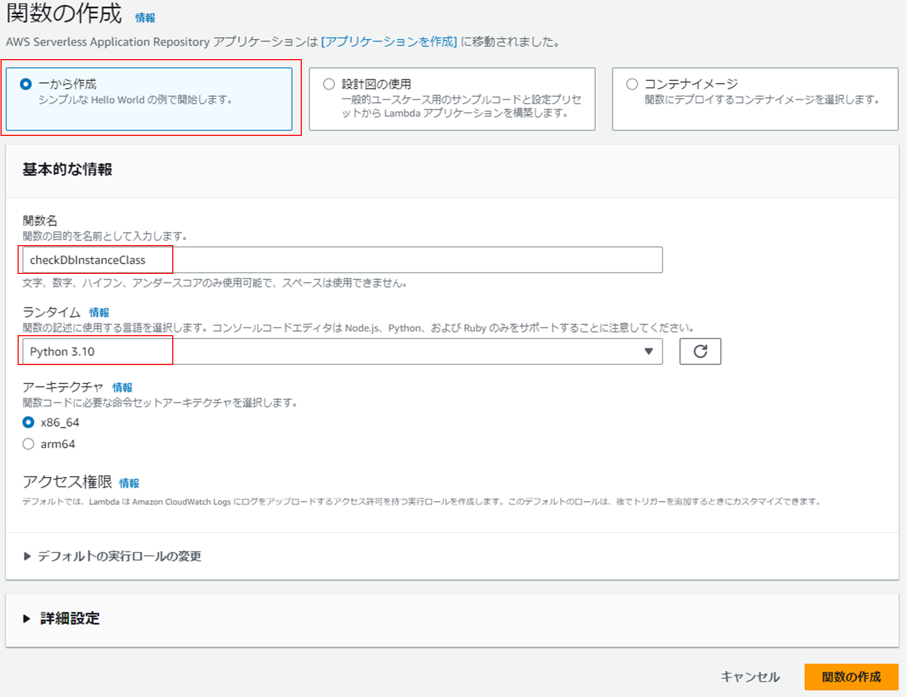This screenshot has height=697, width=907.
Task: Open the runtime dropdown arrow
Action: (x=648, y=351)
